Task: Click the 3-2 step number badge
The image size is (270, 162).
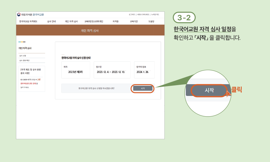Action: tap(184, 18)
